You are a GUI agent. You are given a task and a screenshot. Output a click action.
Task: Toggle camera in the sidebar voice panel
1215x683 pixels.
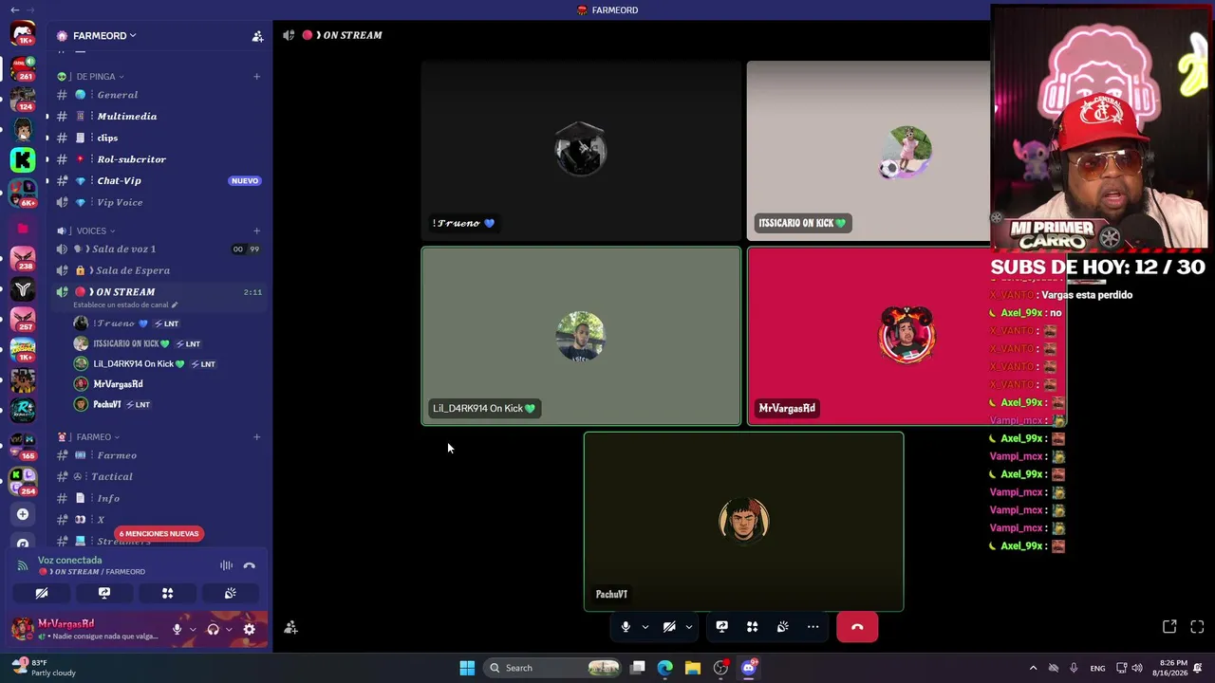point(42,594)
